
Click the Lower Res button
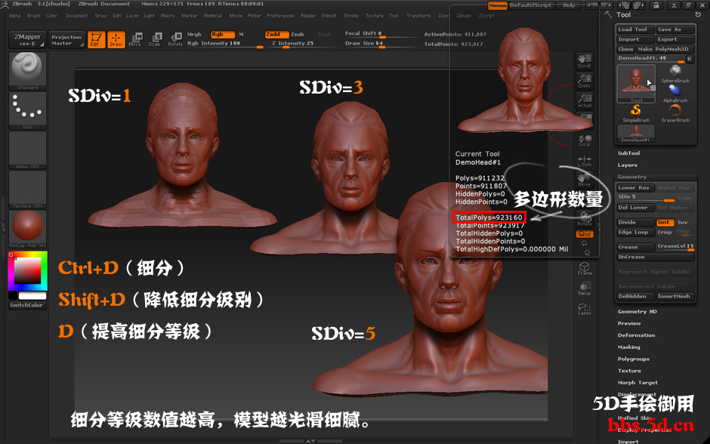tap(636, 187)
